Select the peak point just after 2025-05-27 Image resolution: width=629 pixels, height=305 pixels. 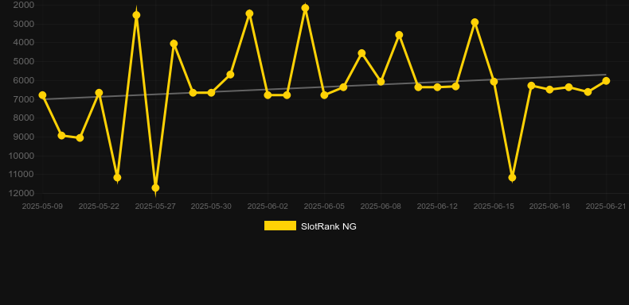point(174,44)
